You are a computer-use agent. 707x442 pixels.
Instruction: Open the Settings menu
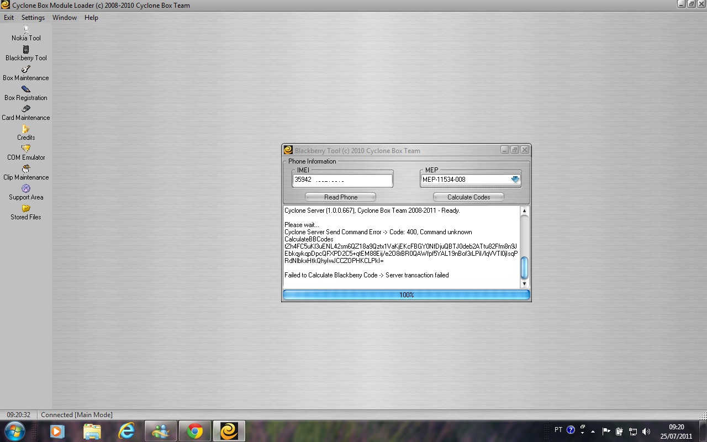point(33,18)
